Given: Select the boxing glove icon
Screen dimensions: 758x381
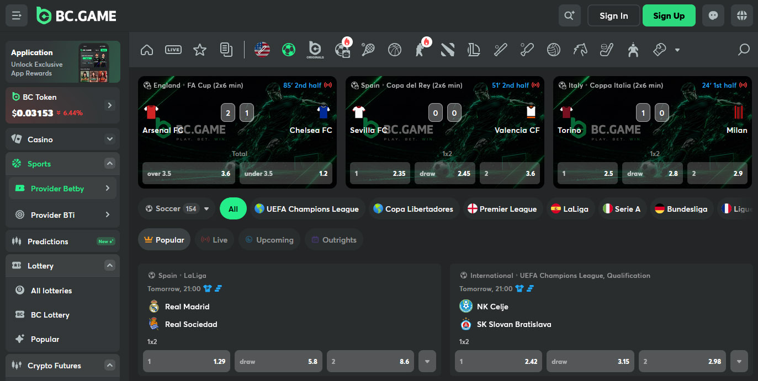Looking at the screenshot, I should pyautogui.click(x=659, y=50).
